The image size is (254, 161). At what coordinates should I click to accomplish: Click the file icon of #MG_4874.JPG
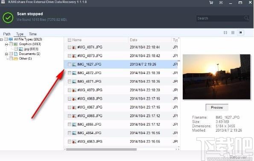(x=74, y=47)
